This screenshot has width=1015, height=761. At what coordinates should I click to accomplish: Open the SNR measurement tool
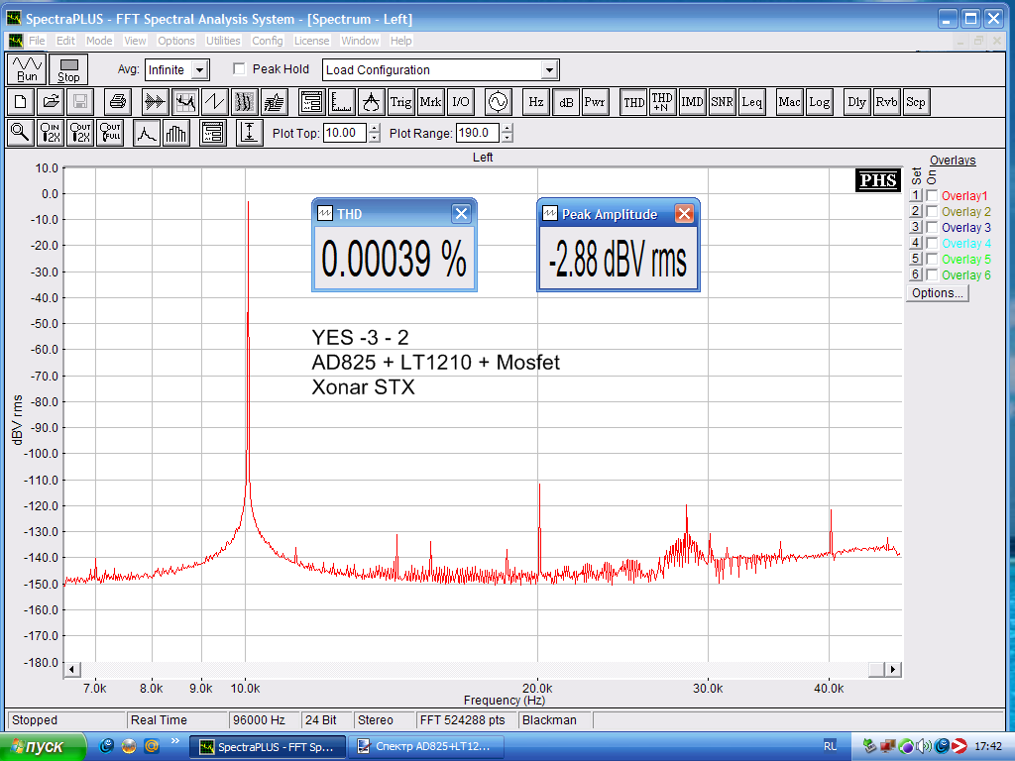(722, 101)
